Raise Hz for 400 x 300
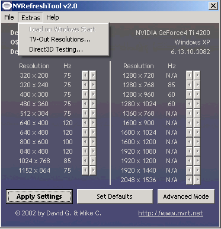Viewport: 221px width, 229px height. (x=92, y=94)
